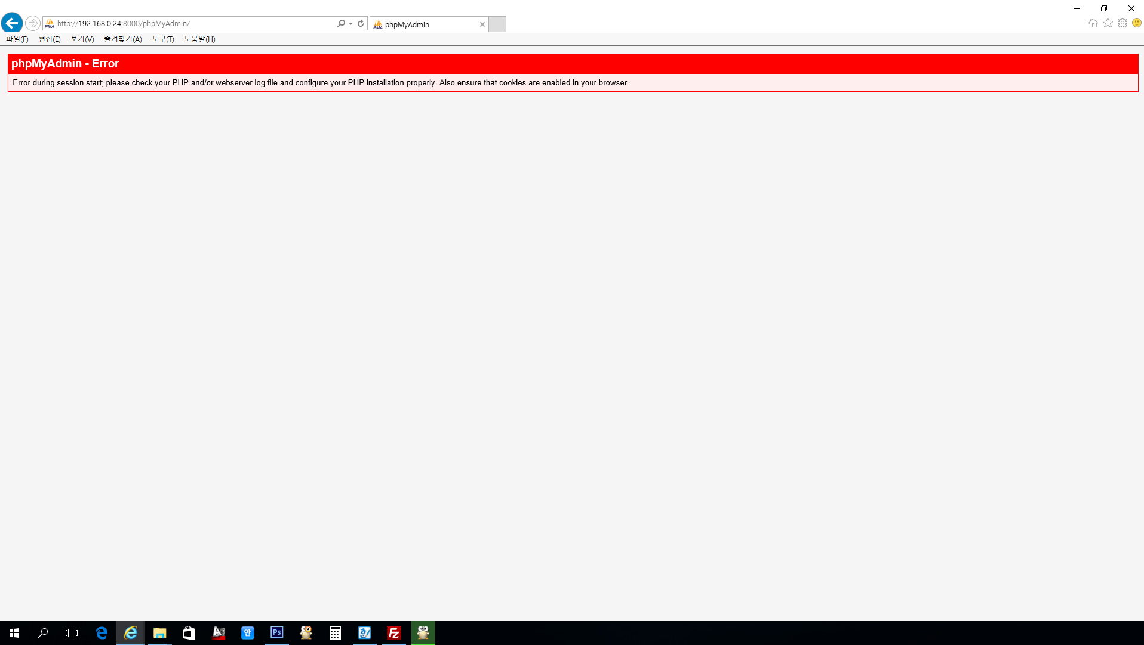1144x645 pixels.
Task: Click the forward navigation arrow
Action: (x=33, y=24)
